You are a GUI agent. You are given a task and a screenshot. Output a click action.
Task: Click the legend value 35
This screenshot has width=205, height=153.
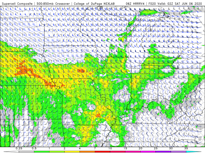(x=186, y=148)
